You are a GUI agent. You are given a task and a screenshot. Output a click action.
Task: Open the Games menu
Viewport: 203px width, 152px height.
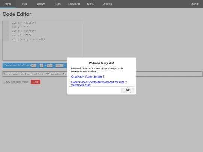[x=41, y=4]
